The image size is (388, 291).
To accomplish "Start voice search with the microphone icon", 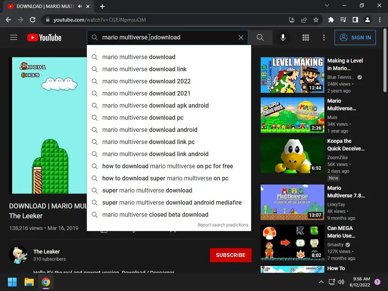I will click(283, 38).
